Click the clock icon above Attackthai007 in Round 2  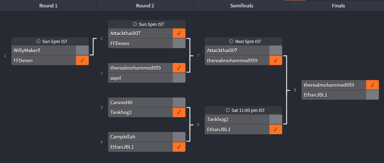[135, 24]
